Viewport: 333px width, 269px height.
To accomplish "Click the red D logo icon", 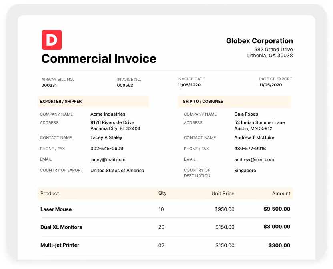I will pos(52,40).
